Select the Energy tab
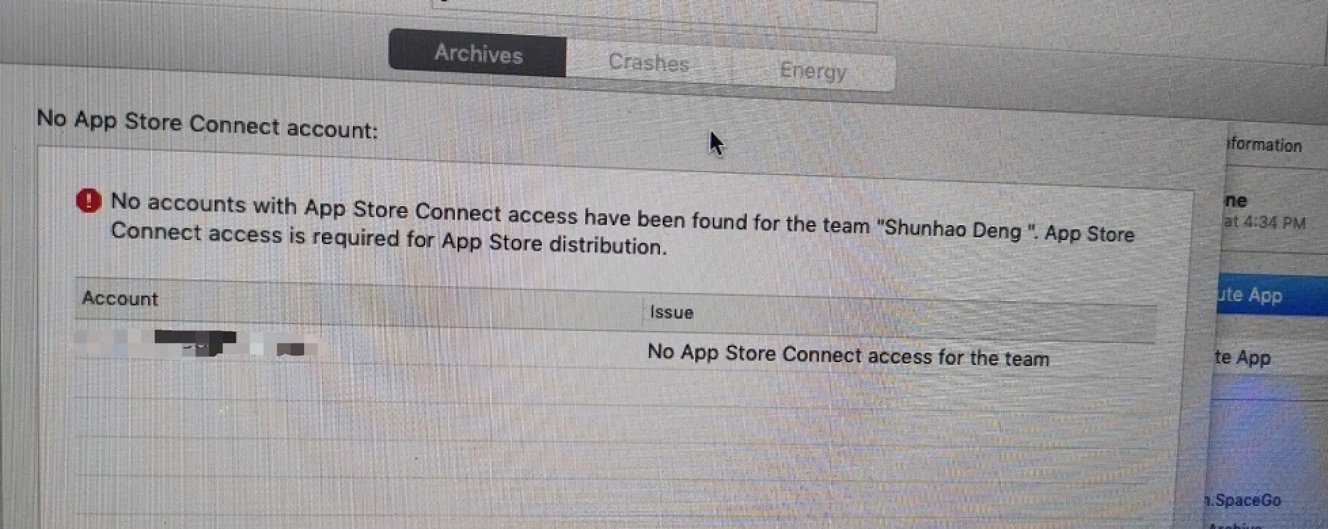 [813, 71]
